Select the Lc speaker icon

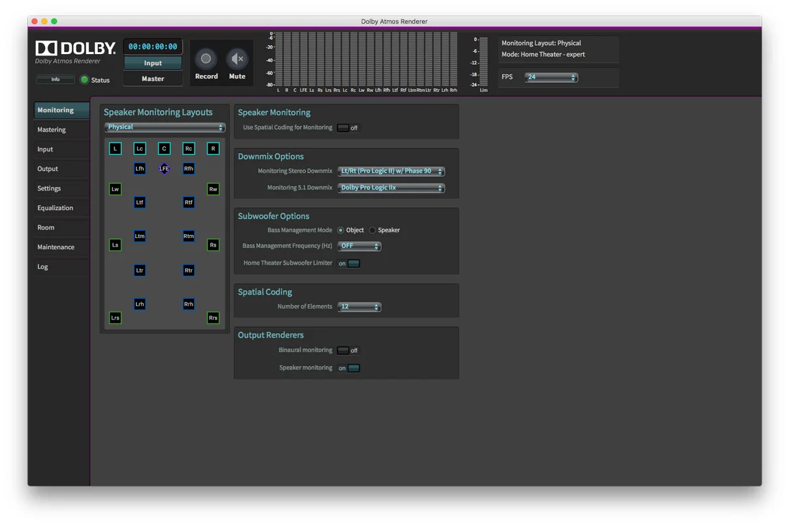[140, 149]
